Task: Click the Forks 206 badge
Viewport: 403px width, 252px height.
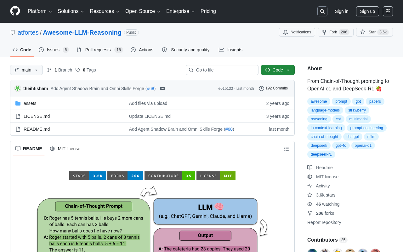Action: (x=125, y=176)
